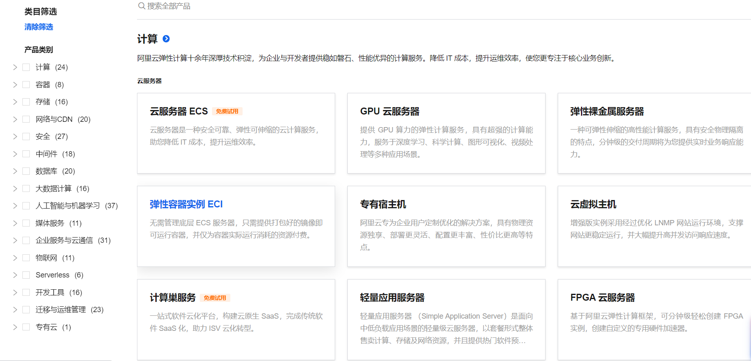Click the search magnifier icon
The height and width of the screenshot is (361, 751).
[x=141, y=6]
